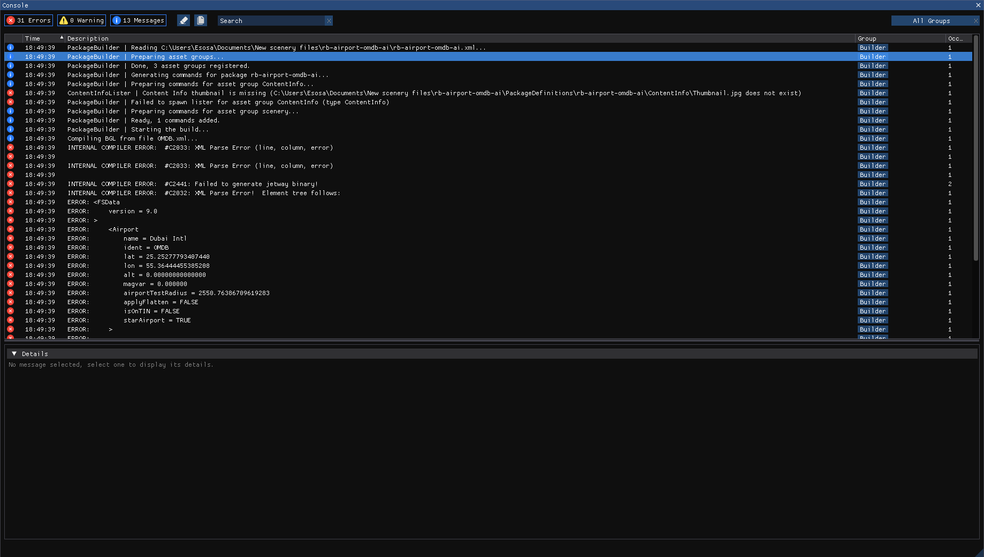This screenshot has width=984, height=557.
Task: Sort log by Time column header
Action: click(x=33, y=38)
